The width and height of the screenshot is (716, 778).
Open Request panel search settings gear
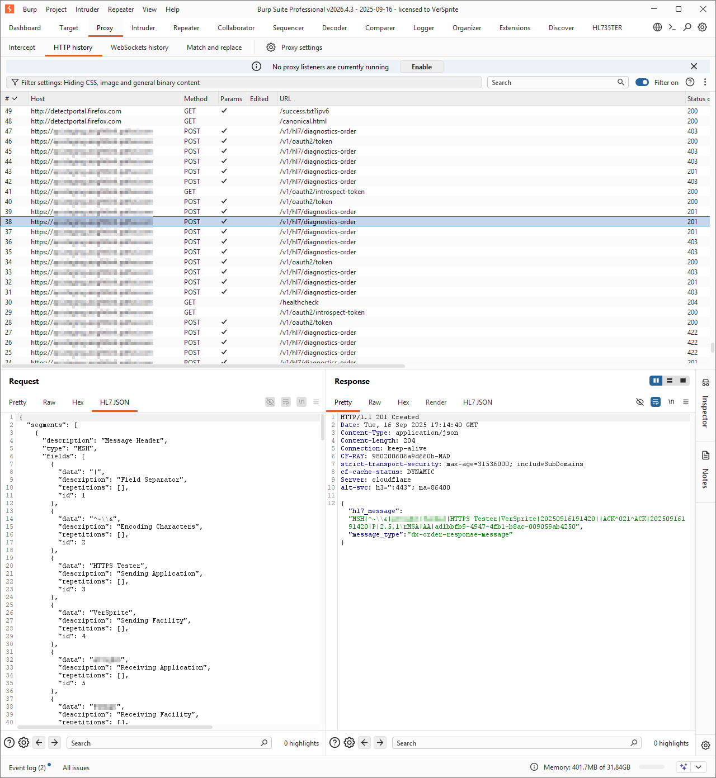(x=23, y=743)
